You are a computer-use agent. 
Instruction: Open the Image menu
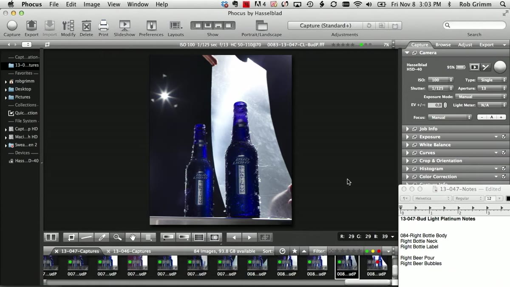coord(92,4)
